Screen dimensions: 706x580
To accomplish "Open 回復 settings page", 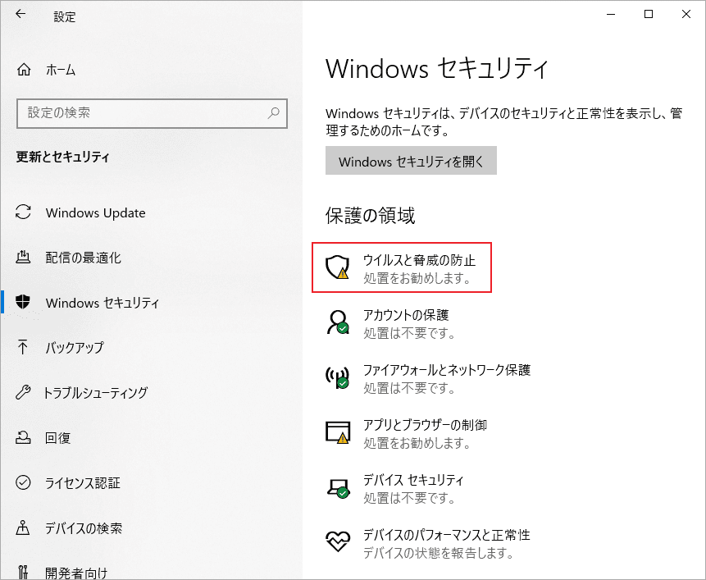I will (57, 438).
